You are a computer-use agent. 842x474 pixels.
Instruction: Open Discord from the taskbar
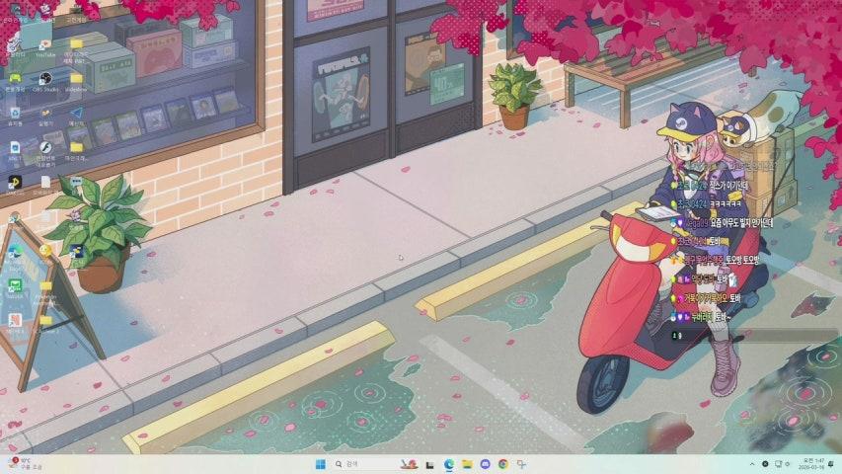pyautogui.click(x=485, y=464)
